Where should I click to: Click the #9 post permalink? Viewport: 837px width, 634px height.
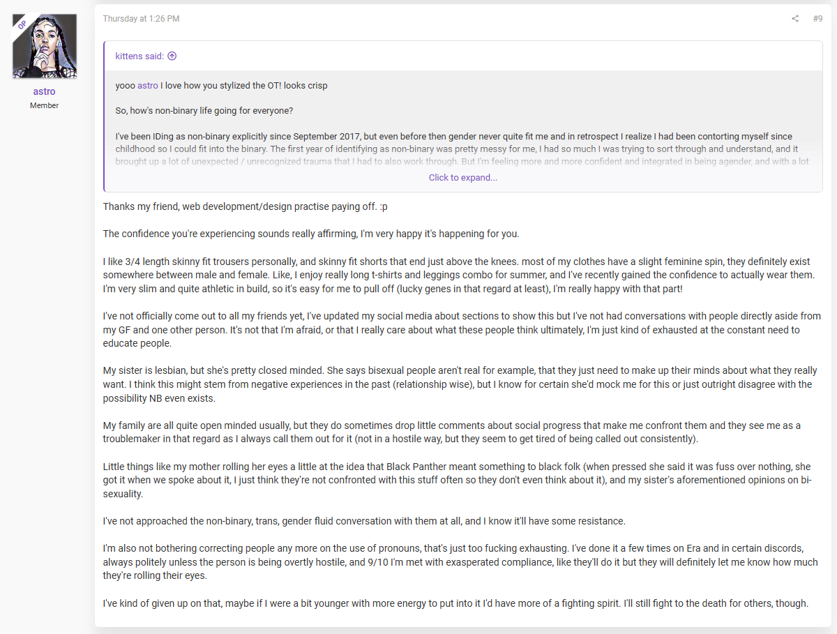(817, 19)
